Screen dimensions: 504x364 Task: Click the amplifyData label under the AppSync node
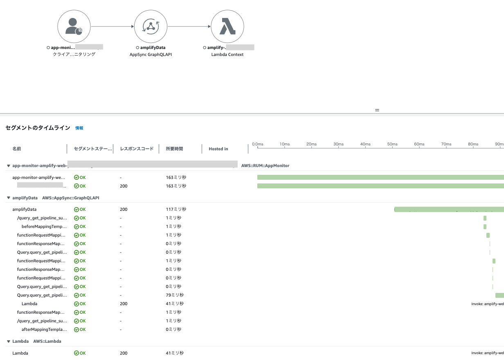tap(153, 48)
